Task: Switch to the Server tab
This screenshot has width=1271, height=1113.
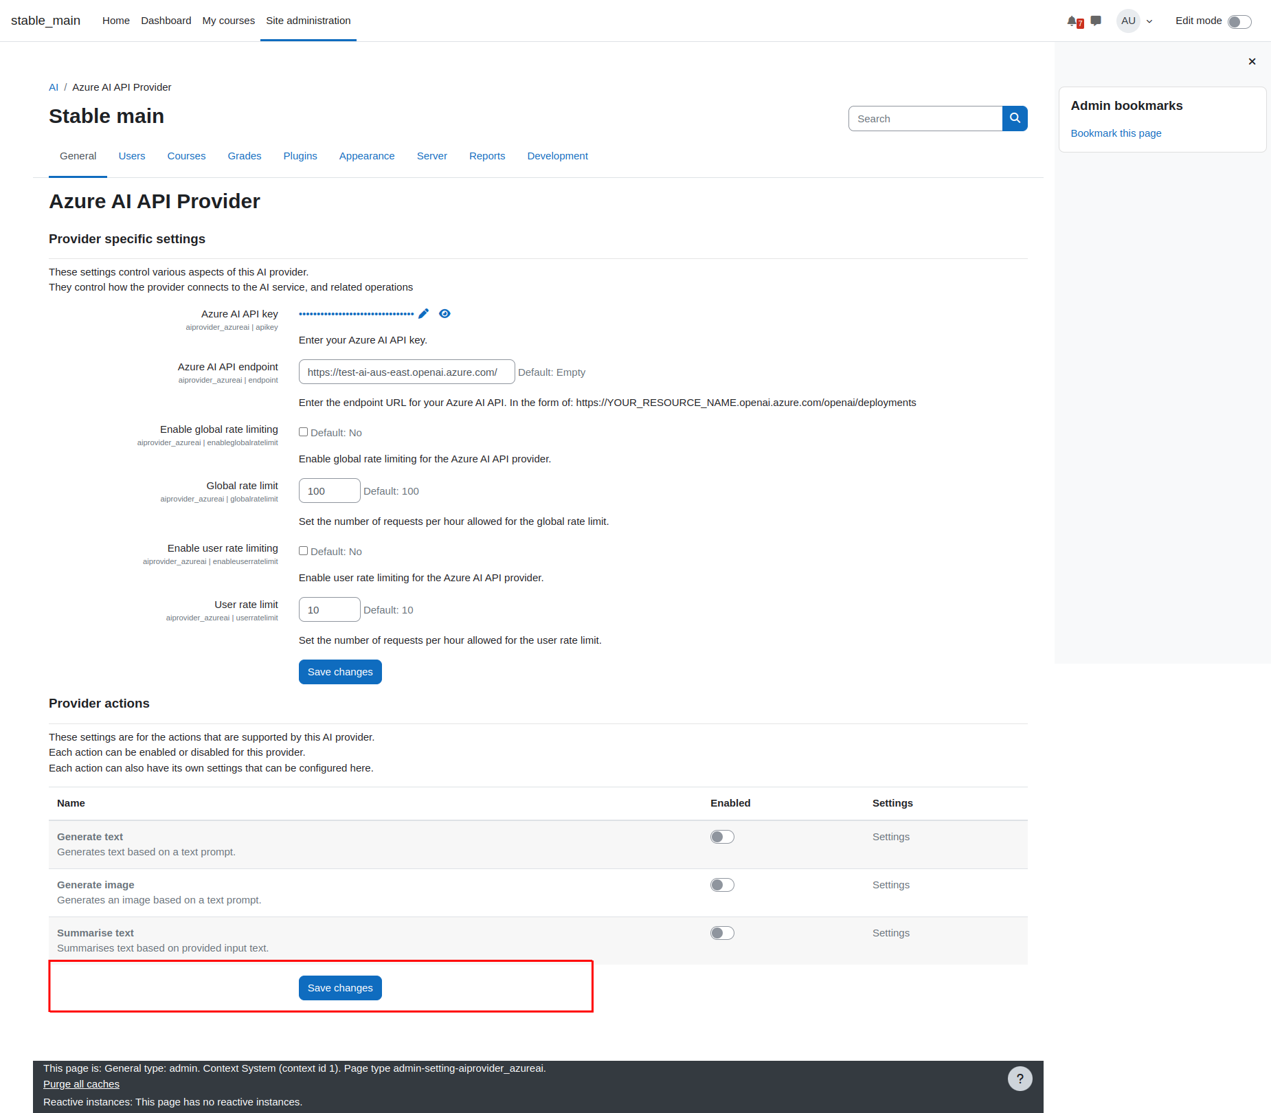Action: coord(432,156)
